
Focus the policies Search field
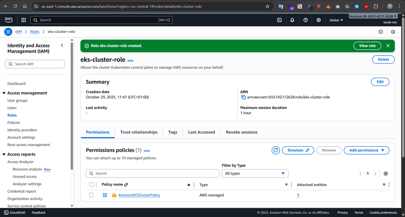(x=153, y=173)
